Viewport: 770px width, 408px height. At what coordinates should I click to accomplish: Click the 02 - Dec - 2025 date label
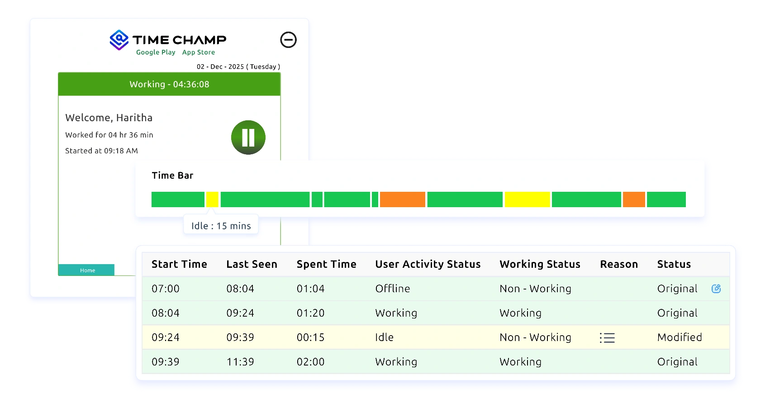(x=238, y=66)
